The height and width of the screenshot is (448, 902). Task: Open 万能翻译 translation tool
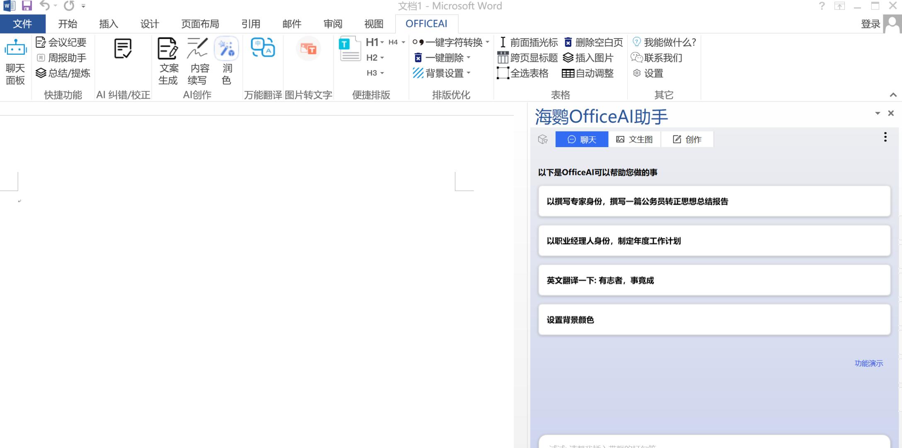(263, 48)
